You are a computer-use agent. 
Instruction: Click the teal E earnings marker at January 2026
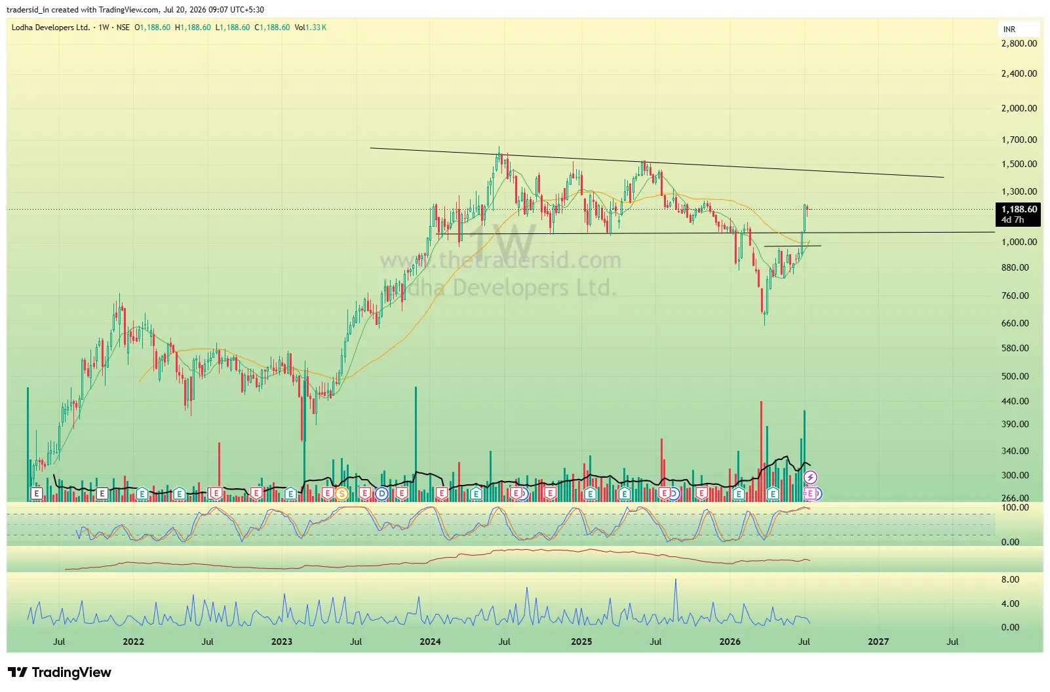point(739,493)
